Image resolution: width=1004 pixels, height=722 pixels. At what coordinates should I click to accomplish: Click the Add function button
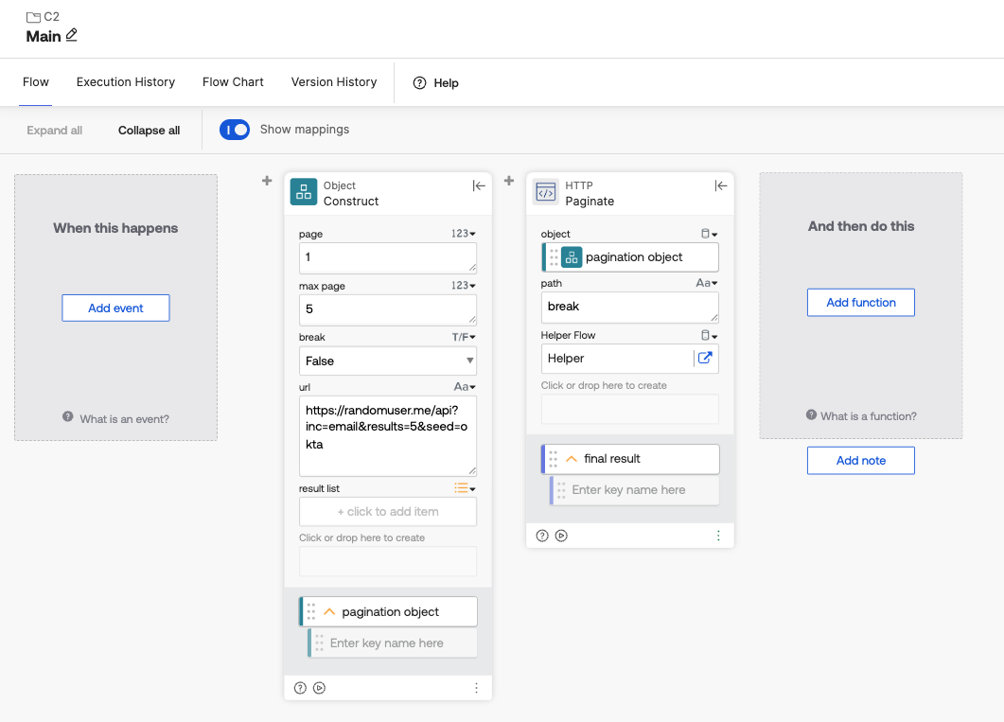(860, 302)
